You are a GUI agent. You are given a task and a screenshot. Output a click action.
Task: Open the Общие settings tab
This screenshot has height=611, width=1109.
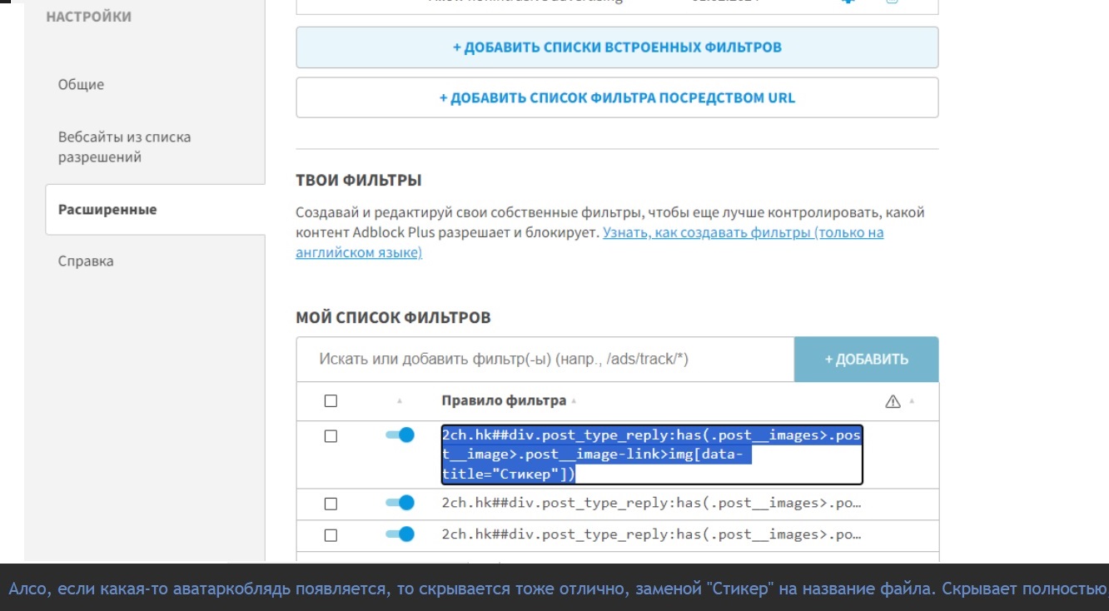click(81, 85)
